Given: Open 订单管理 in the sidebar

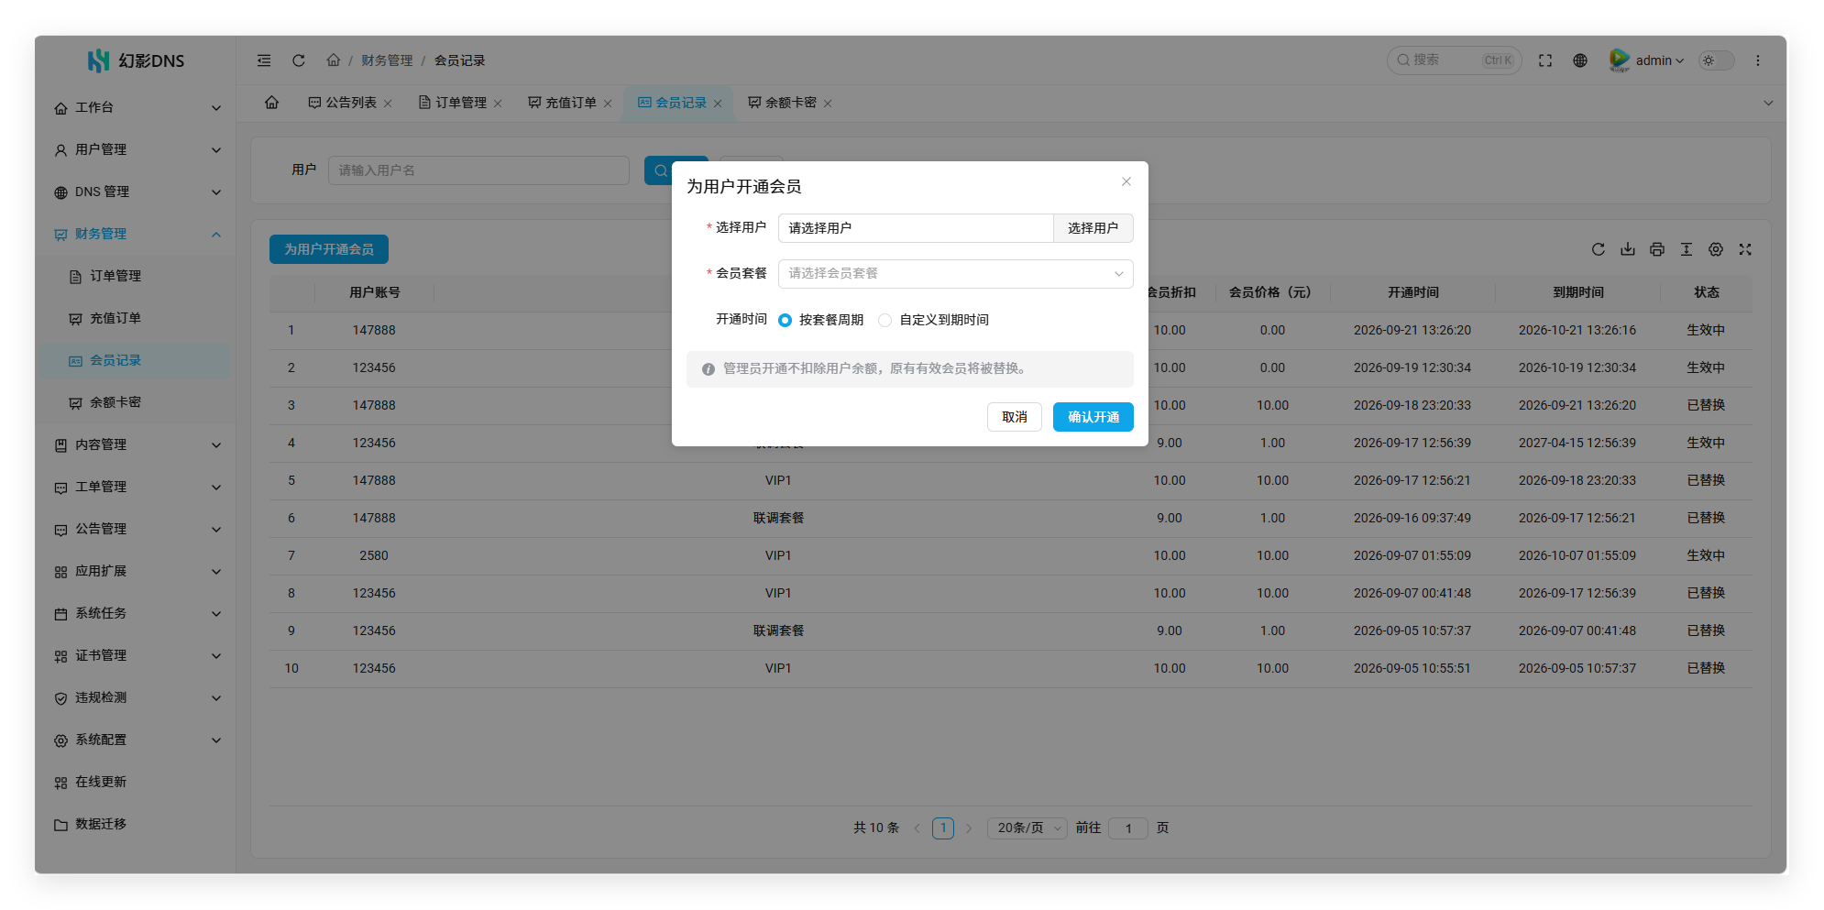Looking at the screenshot, I should pos(137,276).
